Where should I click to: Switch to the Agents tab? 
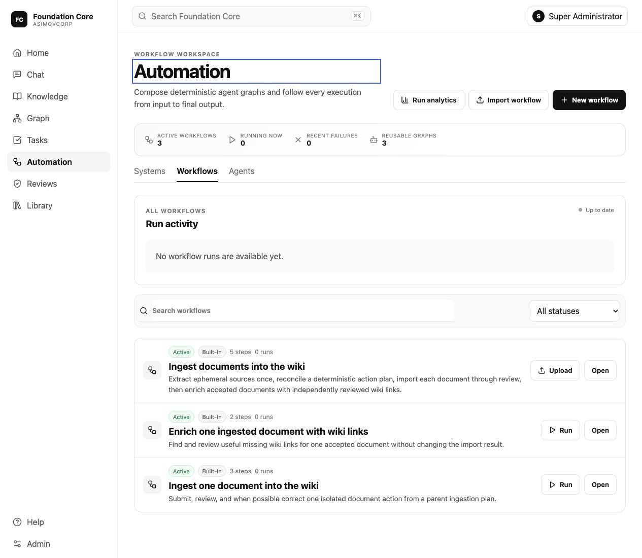coord(242,171)
